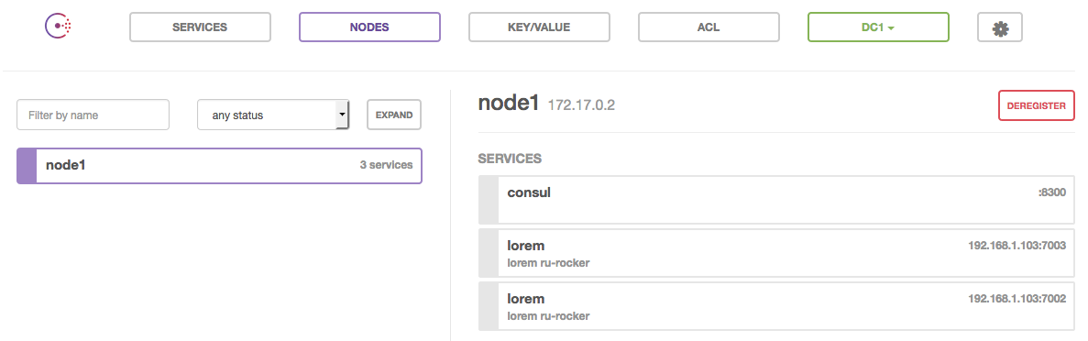Go to the Key/Value tab
1088x341 pixels.
pos(539,27)
